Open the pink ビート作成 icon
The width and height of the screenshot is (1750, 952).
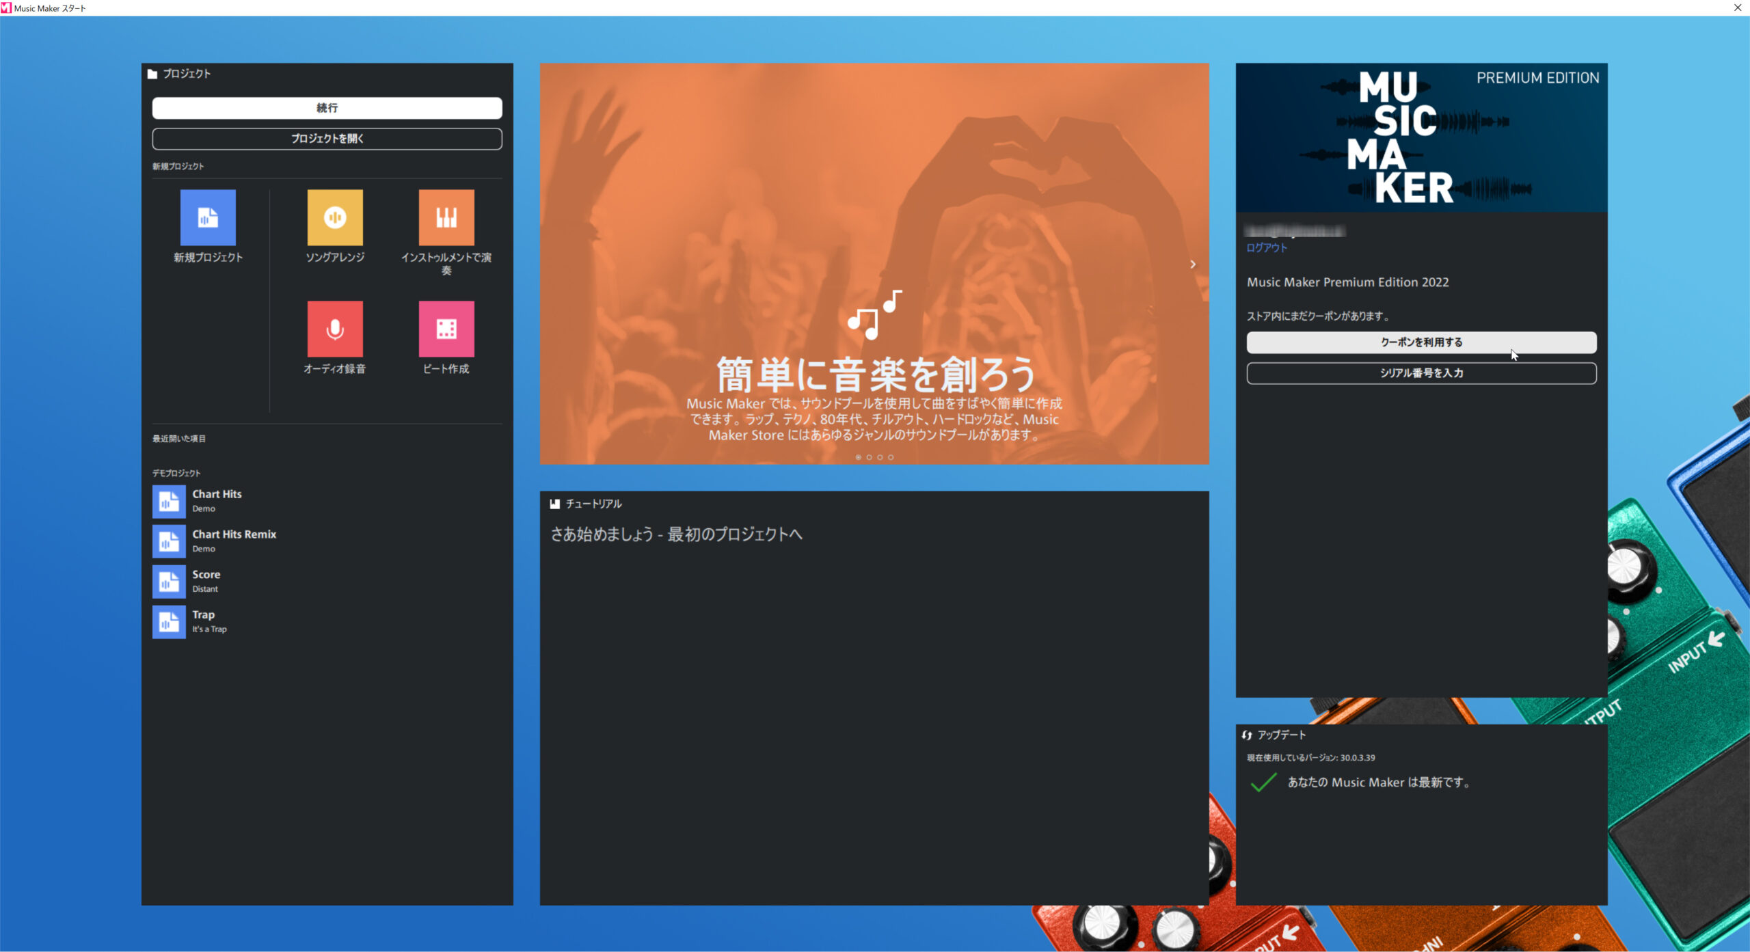(446, 329)
